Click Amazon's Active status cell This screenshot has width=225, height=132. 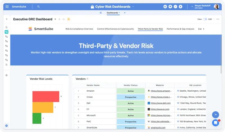coord(130,91)
